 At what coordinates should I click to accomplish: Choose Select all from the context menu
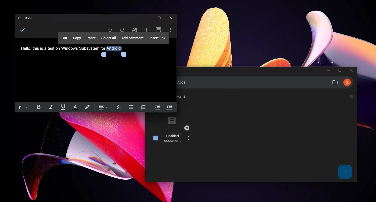109,38
